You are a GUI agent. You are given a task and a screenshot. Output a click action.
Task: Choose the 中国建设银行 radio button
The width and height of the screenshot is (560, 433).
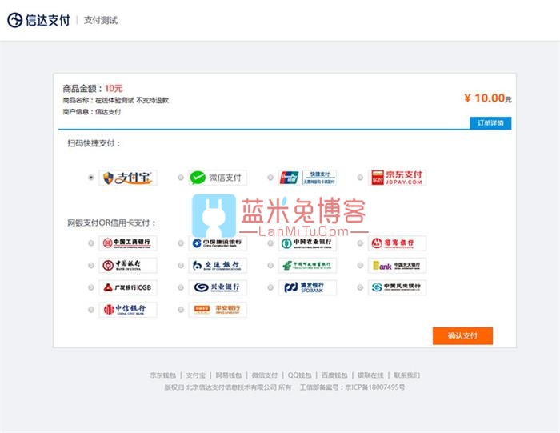(x=181, y=243)
